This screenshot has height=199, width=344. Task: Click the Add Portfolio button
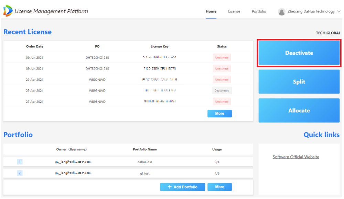[182, 187]
